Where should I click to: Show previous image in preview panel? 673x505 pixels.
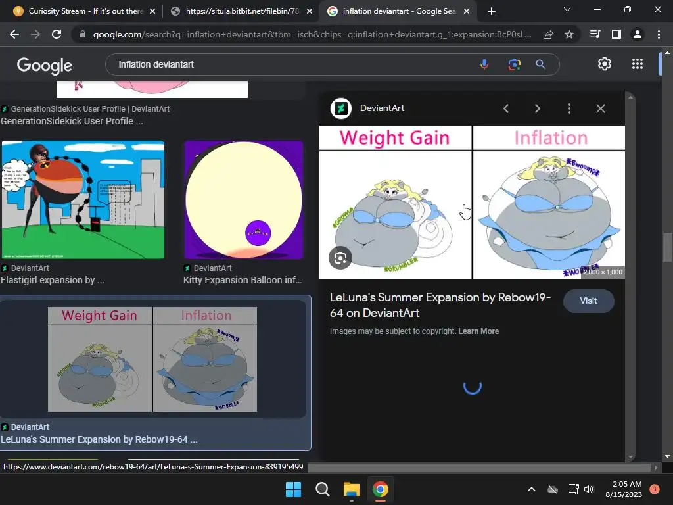506,108
